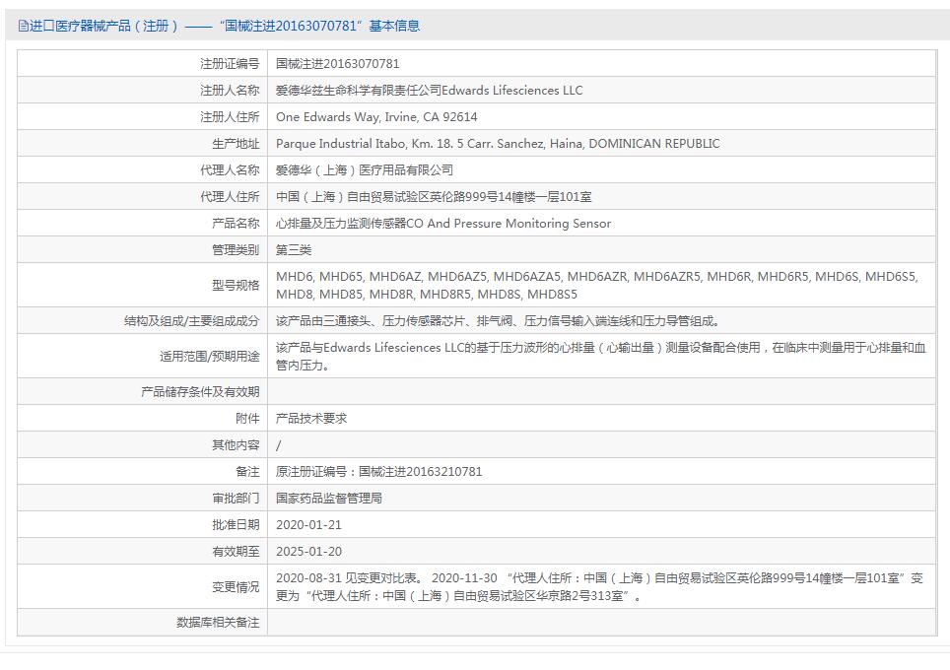Click the label 数据库相关备注

[x=218, y=623]
